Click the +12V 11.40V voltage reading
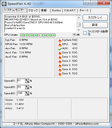 (x=14, y=104)
